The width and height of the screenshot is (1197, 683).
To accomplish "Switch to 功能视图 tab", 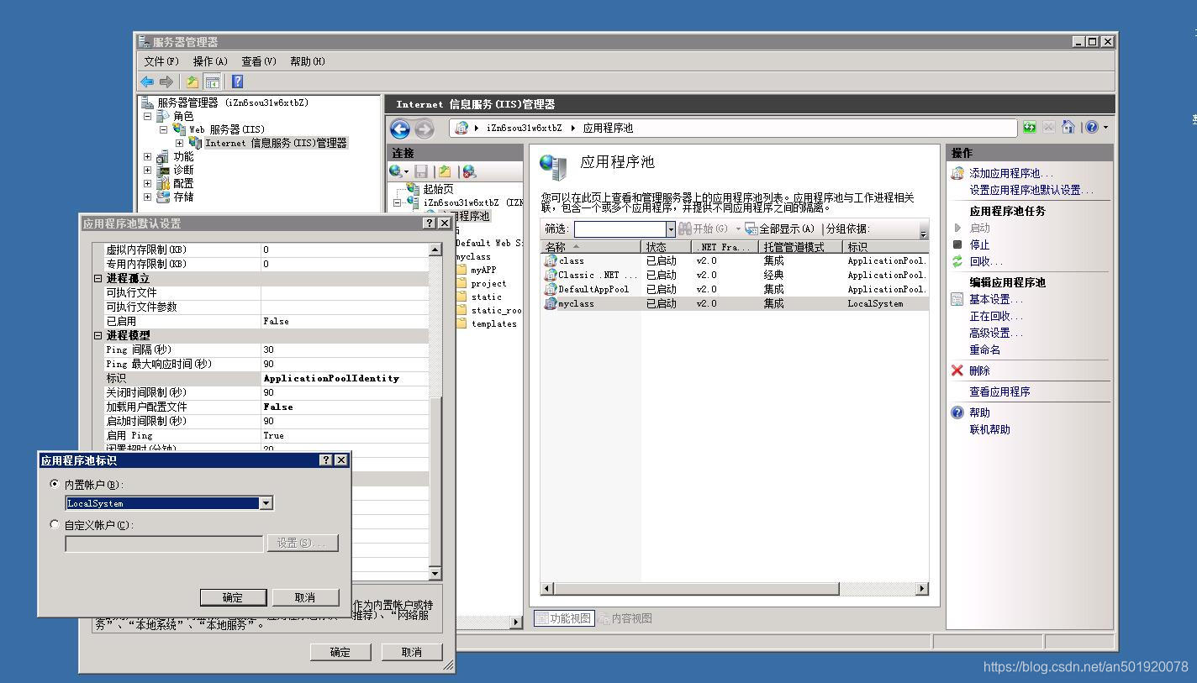I will 564,618.
